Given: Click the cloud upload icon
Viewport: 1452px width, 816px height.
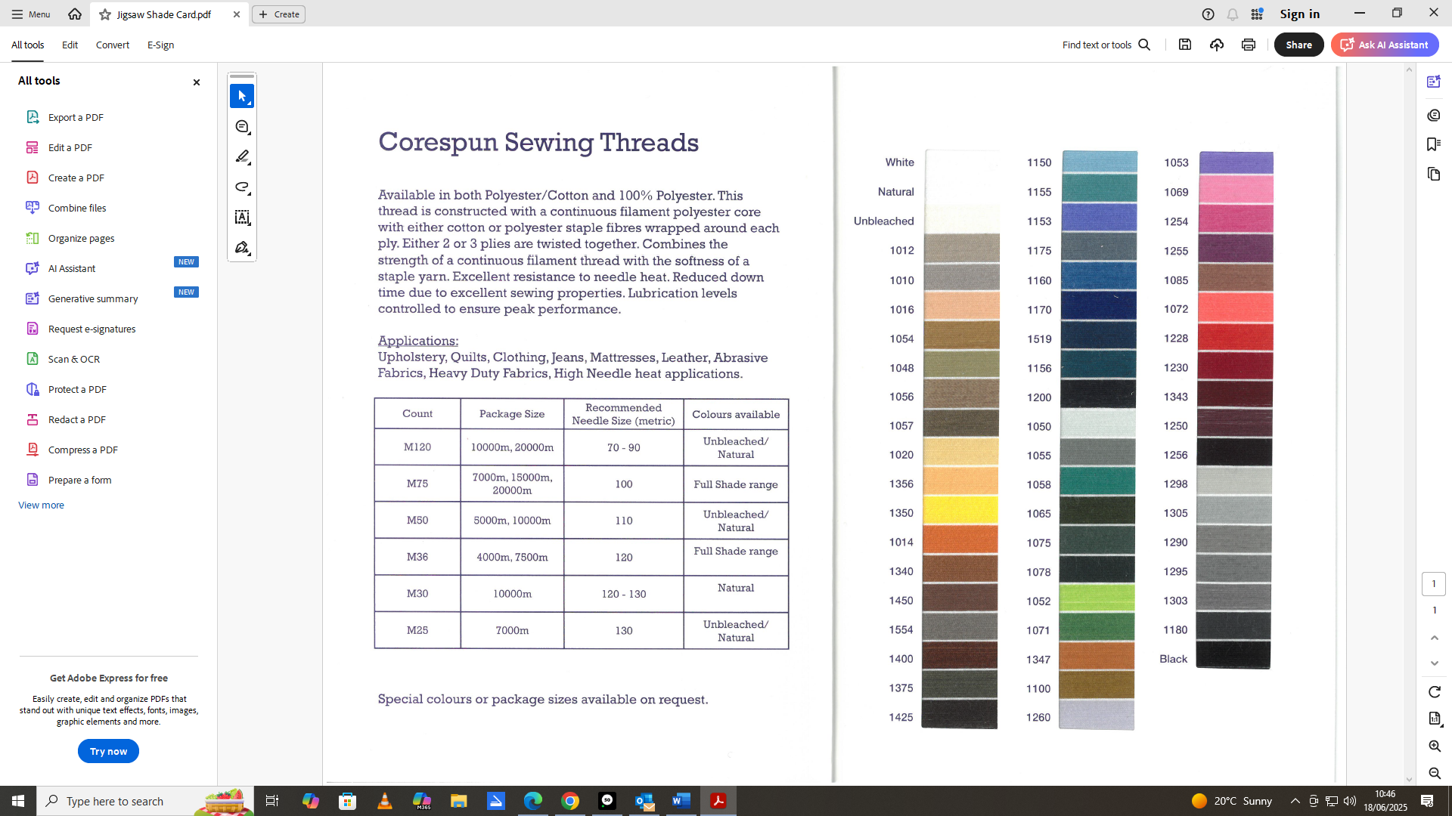Looking at the screenshot, I should point(1217,45).
